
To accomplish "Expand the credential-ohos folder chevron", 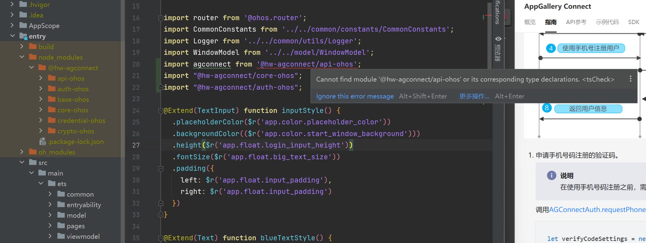I will [x=41, y=120].
